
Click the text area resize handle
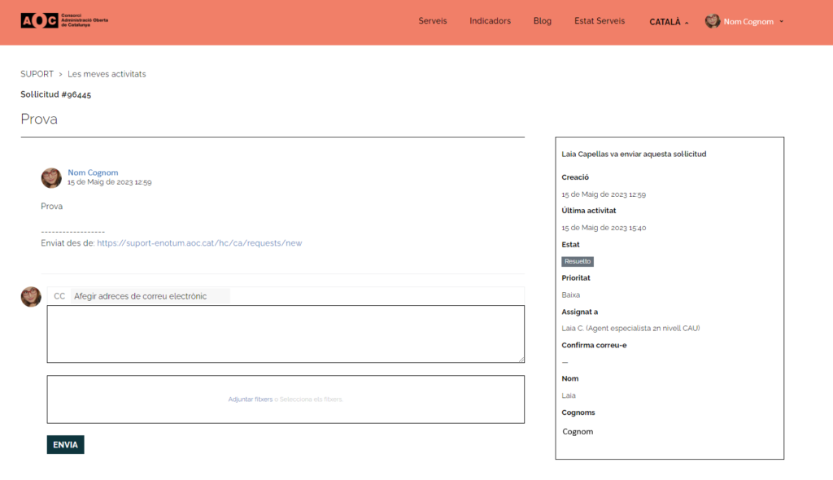click(x=521, y=360)
